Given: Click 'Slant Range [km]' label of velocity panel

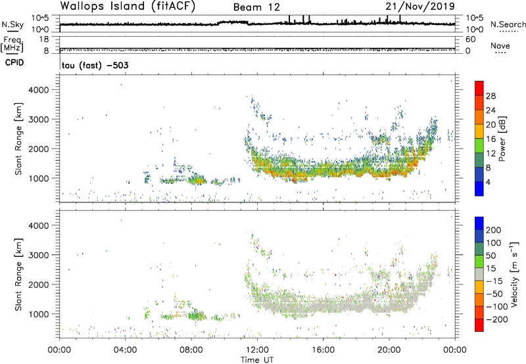Looking at the screenshot, I should 18,275.
